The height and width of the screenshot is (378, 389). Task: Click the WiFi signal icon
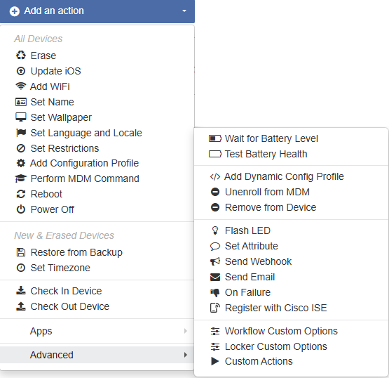coord(20,86)
